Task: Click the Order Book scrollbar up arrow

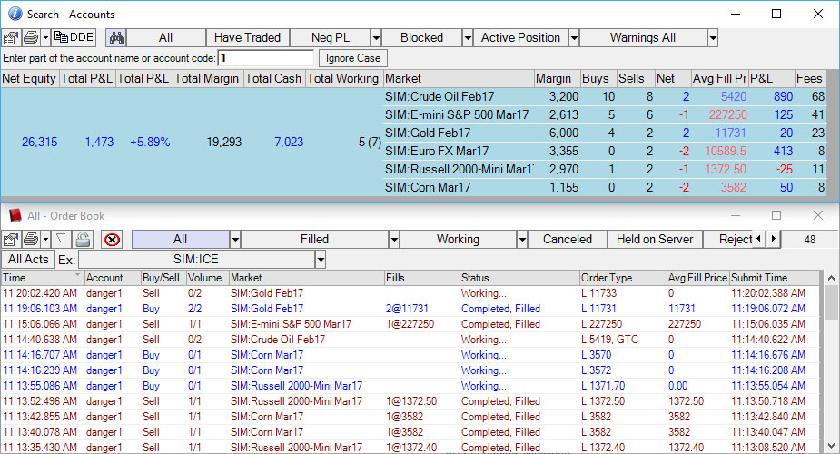Action: (x=831, y=278)
